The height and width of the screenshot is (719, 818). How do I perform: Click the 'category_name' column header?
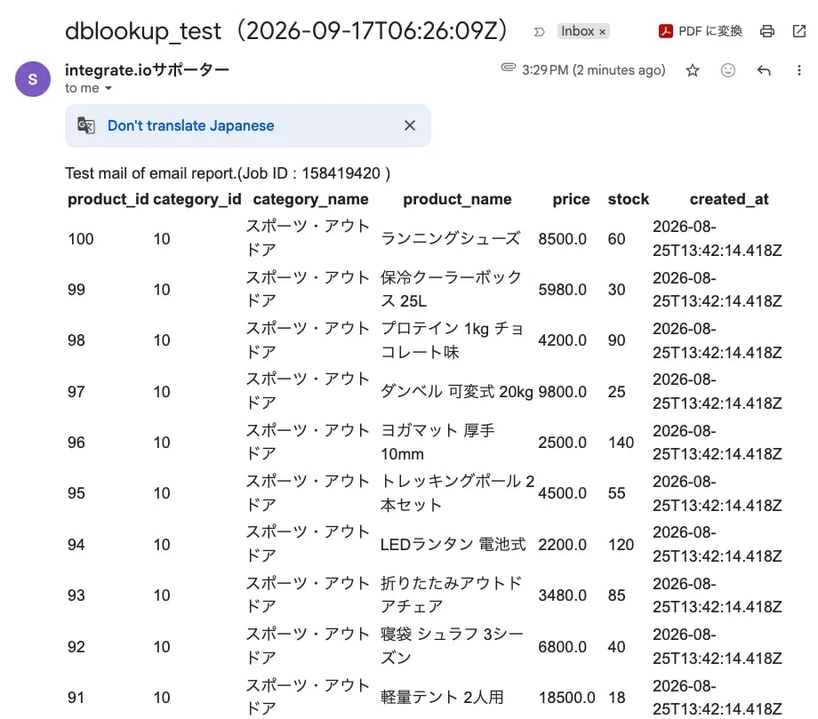[x=310, y=199]
